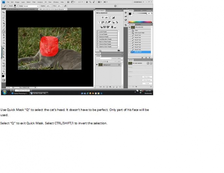Click the Photo Filter adjustment icon
This screenshot has width=224, height=173.
[113, 22]
